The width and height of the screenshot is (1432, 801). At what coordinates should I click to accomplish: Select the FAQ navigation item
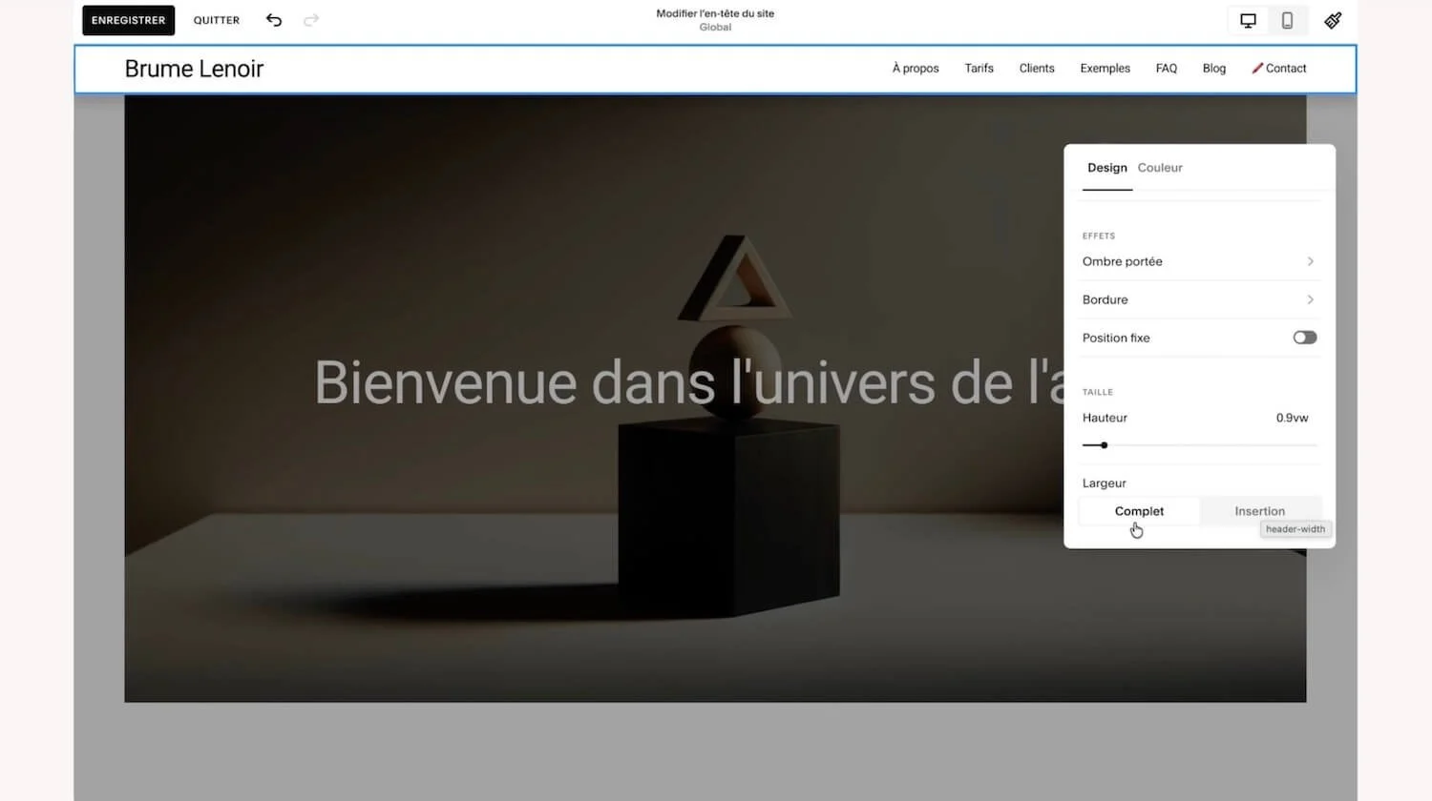pos(1166,68)
